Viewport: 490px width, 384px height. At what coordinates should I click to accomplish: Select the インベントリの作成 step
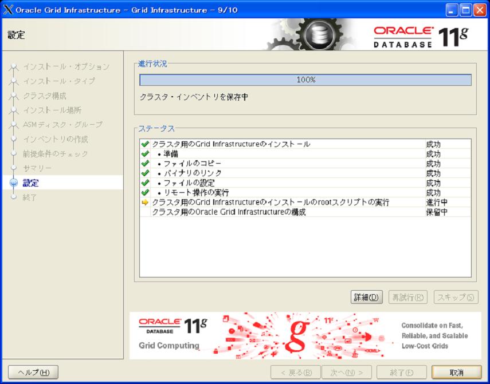coord(56,139)
